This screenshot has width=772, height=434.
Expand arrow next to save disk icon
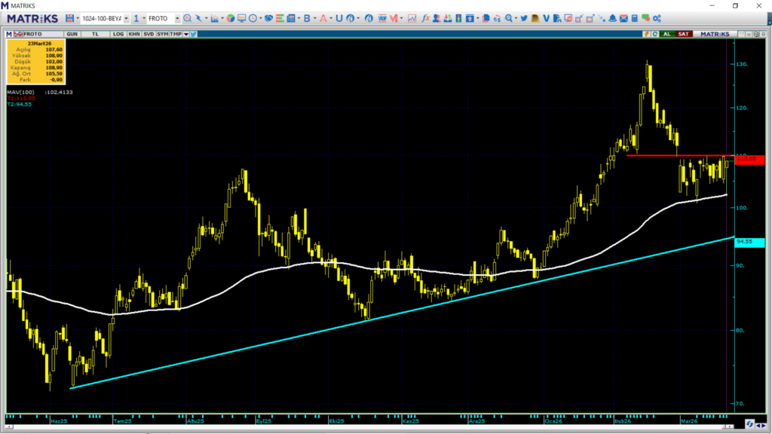coord(78,18)
